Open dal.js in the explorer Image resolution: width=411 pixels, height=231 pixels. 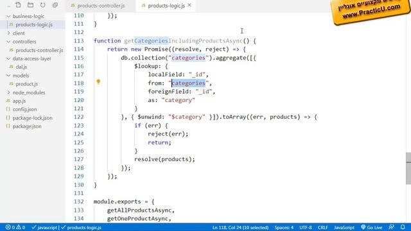click(x=21, y=67)
